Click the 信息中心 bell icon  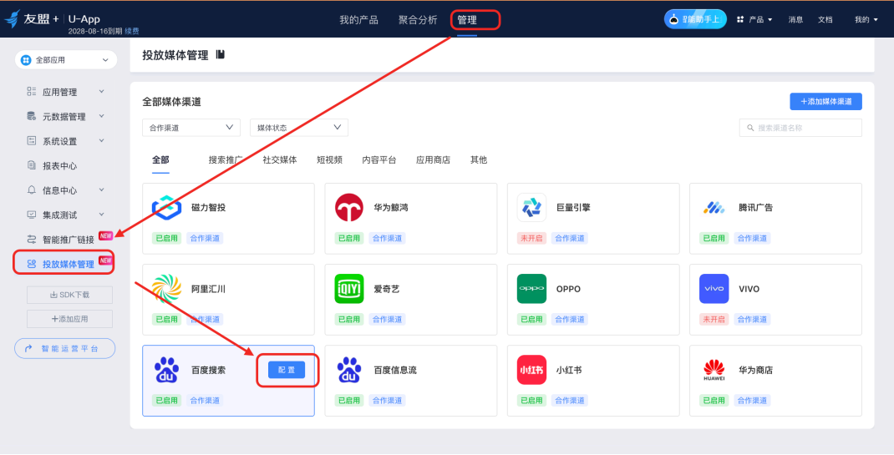coord(32,190)
